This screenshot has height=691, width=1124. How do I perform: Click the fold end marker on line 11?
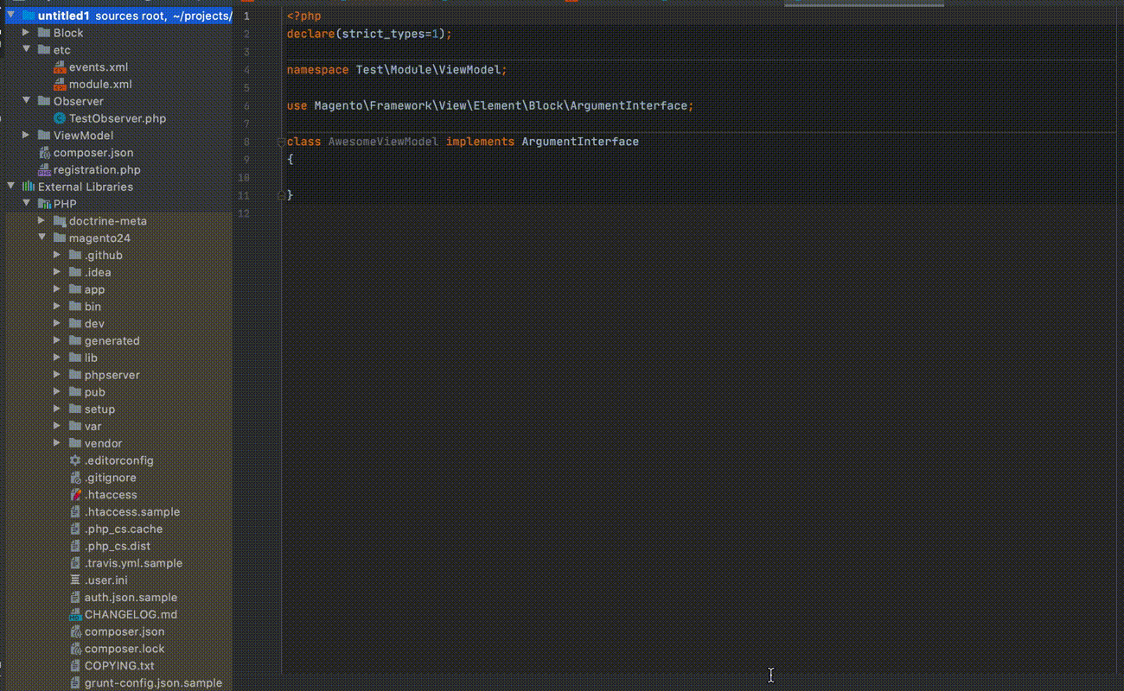point(281,196)
